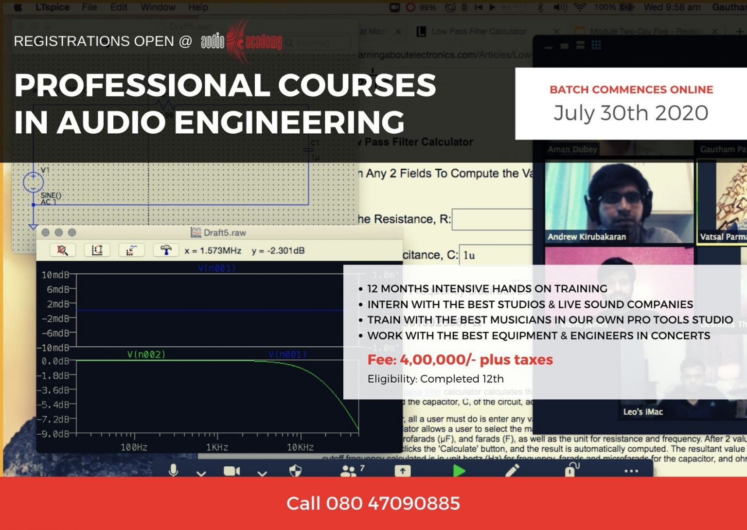747x530 pixels.
Task: Click the 1KHz frequency axis label
Action: (x=217, y=447)
